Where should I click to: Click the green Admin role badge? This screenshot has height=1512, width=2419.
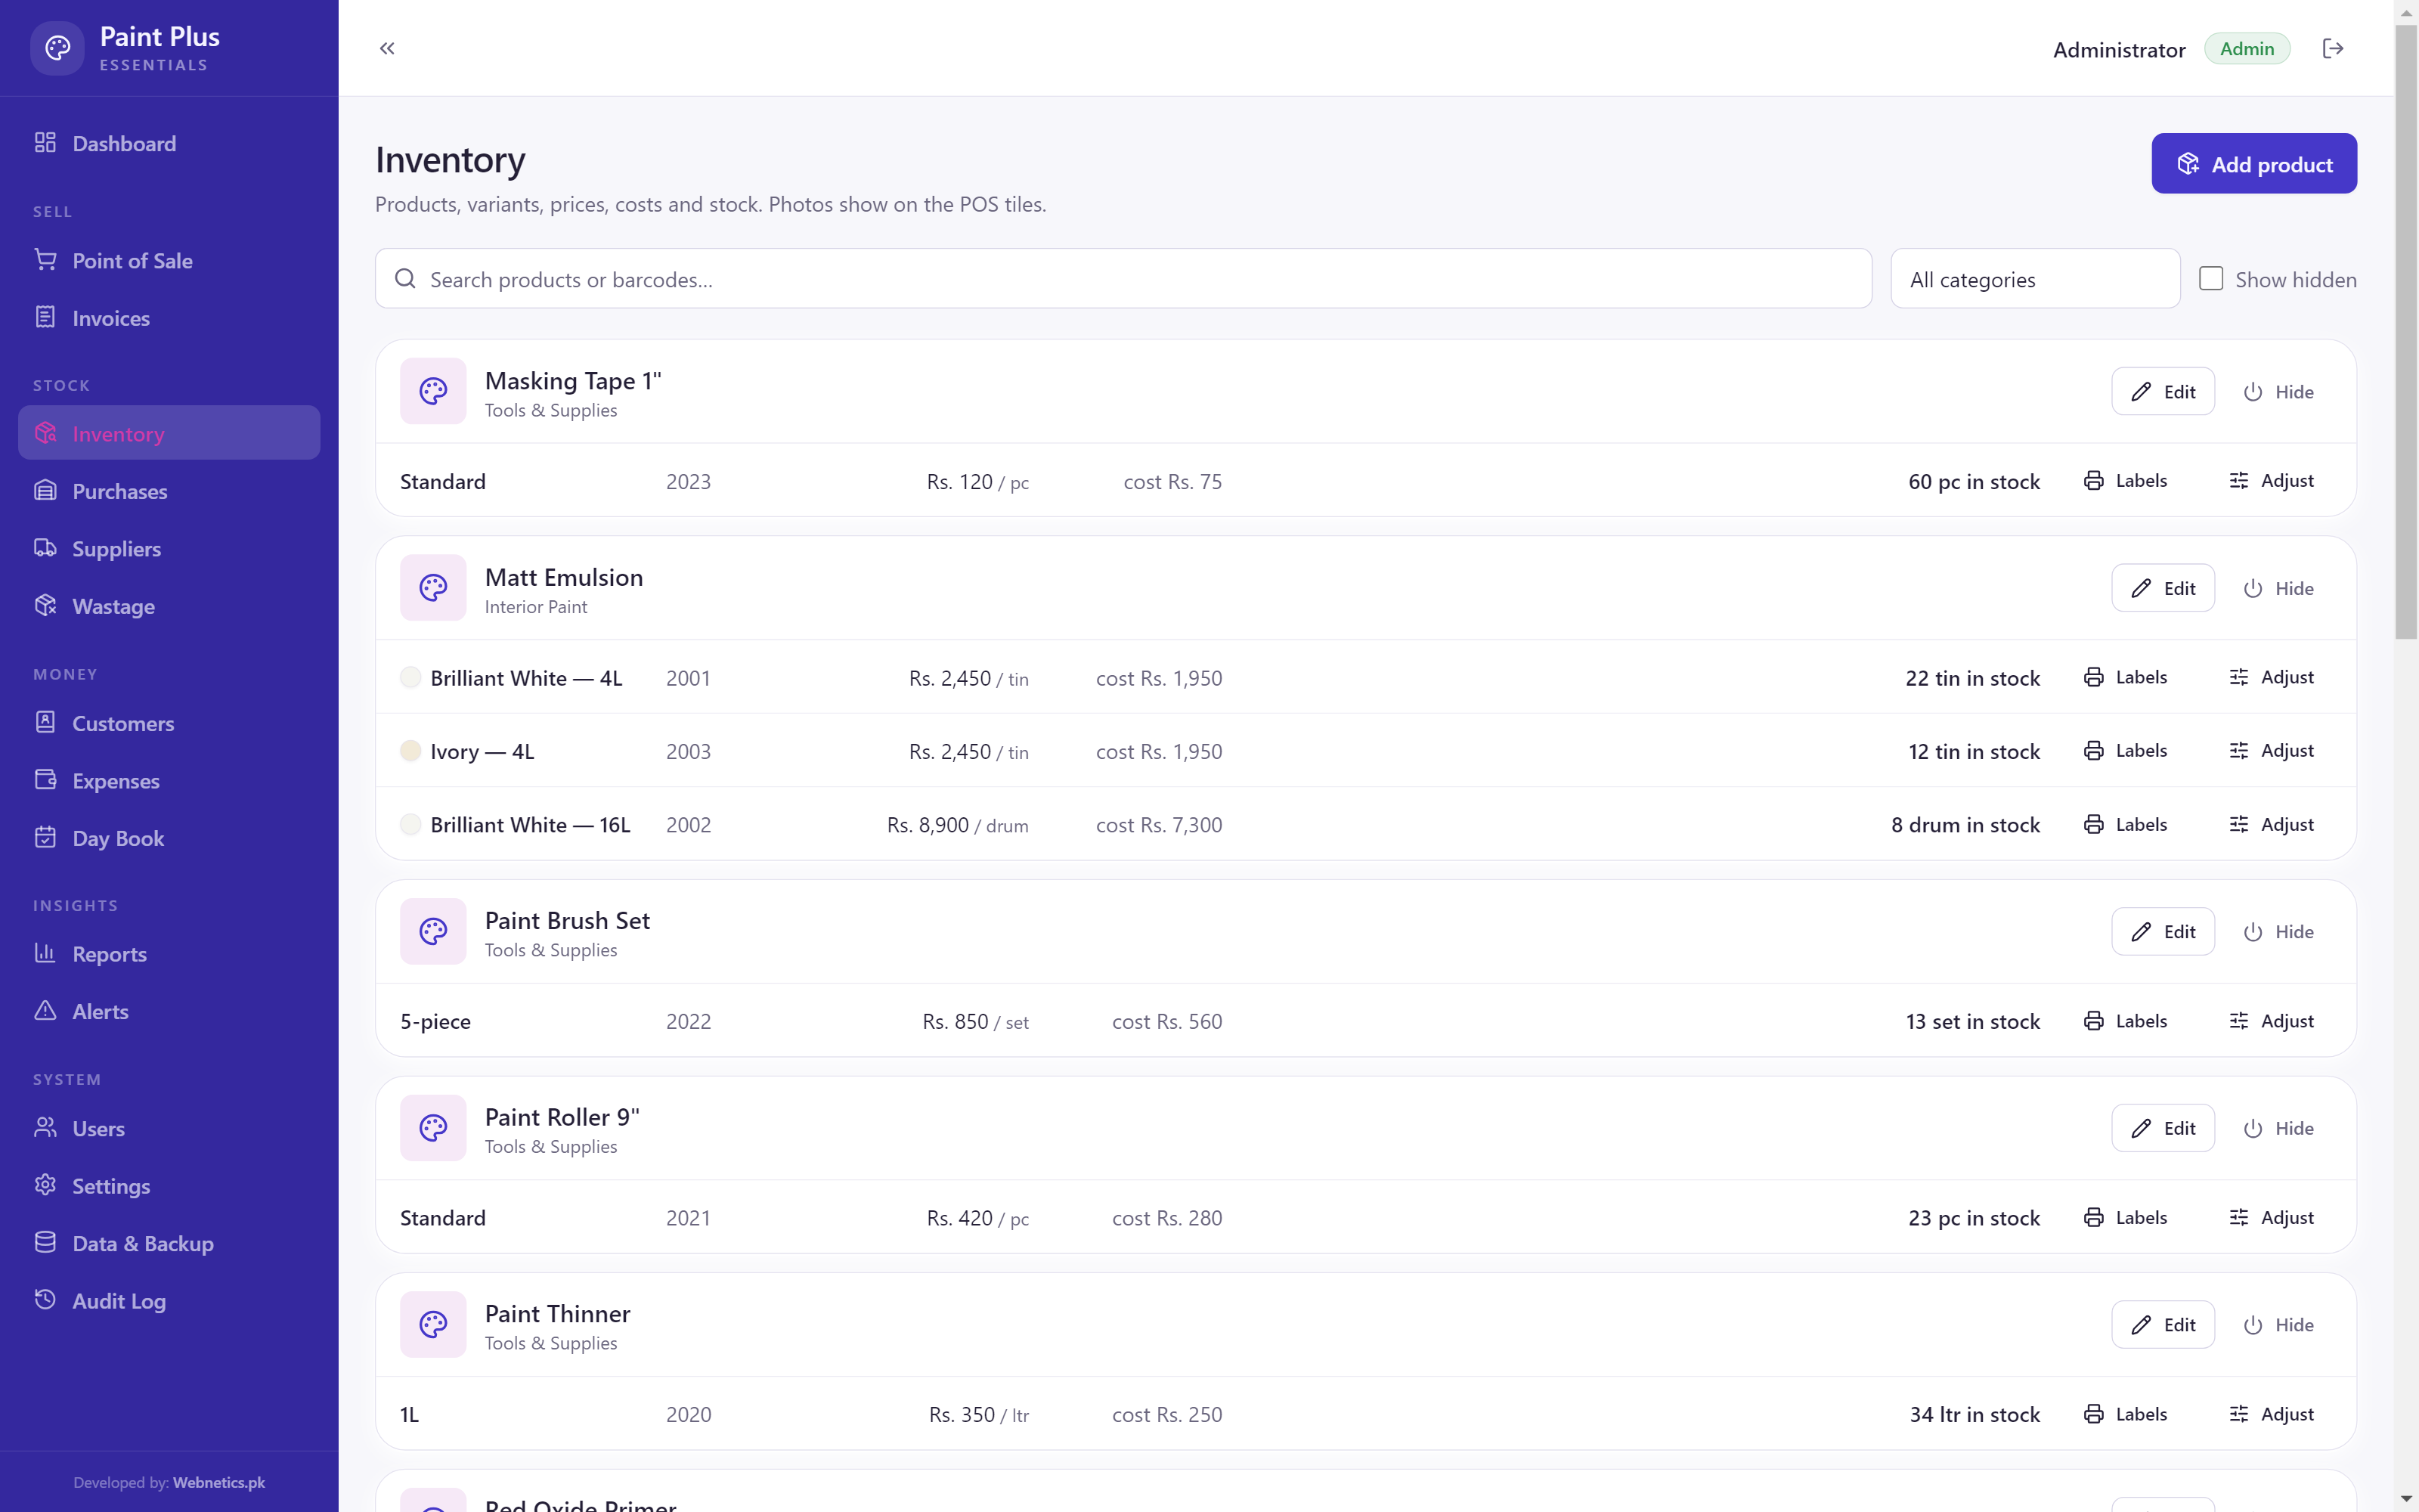tap(2247, 48)
